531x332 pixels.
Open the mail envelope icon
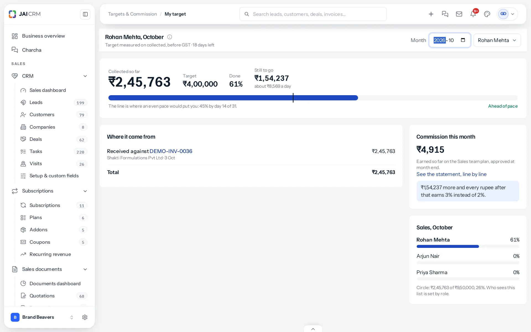click(x=459, y=14)
